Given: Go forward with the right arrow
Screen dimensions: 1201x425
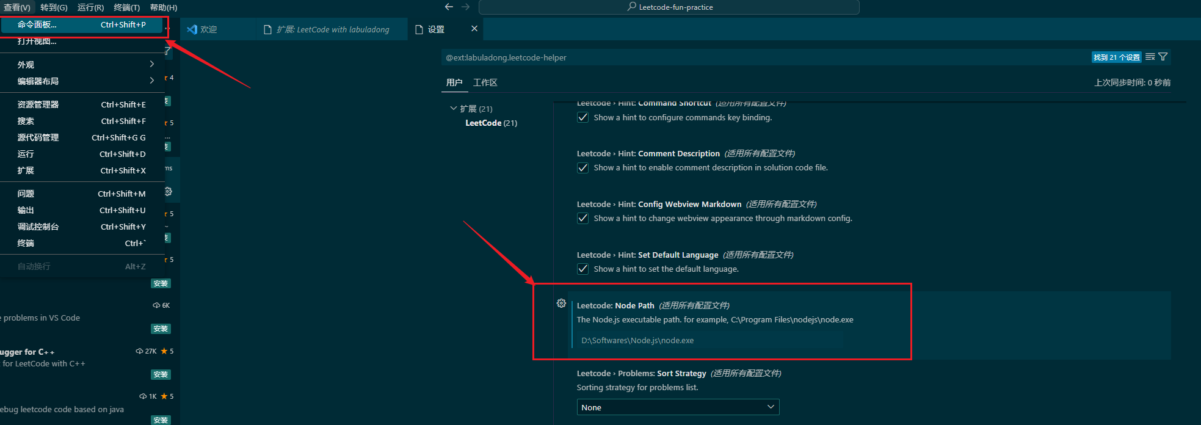Looking at the screenshot, I should coord(466,7).
